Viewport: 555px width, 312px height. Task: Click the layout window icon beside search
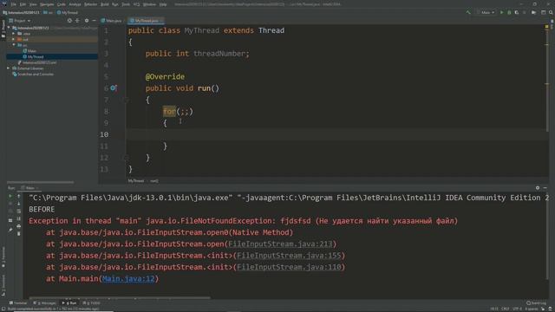point(544,12)
